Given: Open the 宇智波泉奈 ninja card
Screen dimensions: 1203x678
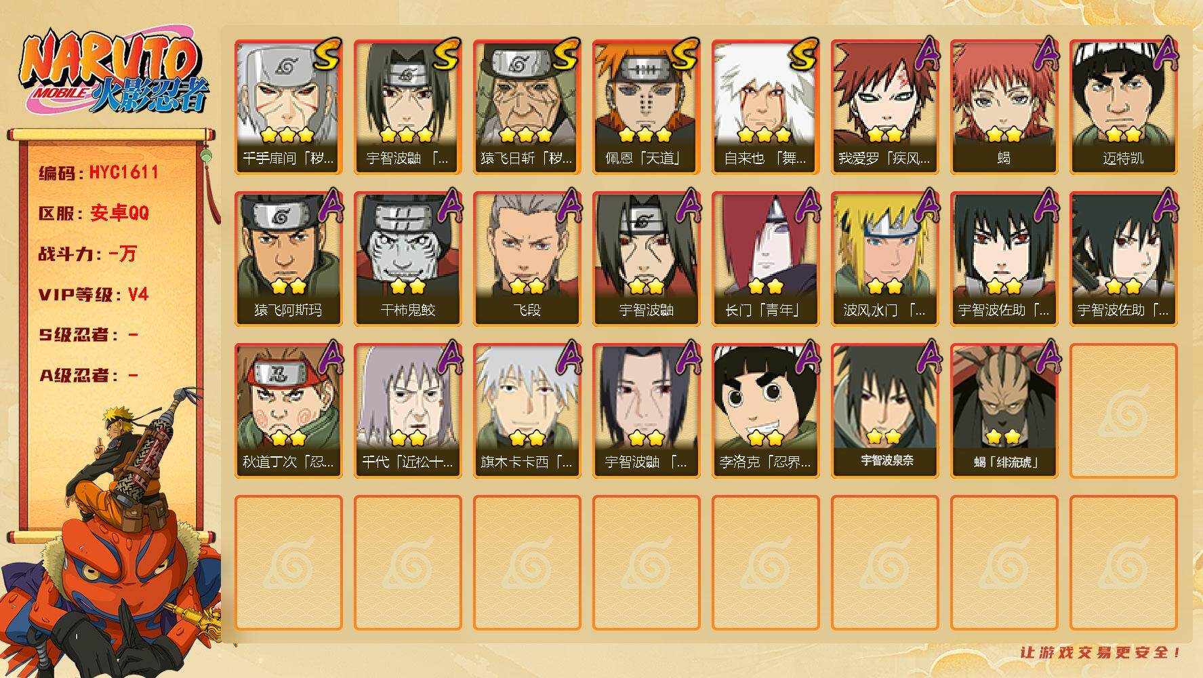Looking at the screenshot, I should [x=884, y=411].
